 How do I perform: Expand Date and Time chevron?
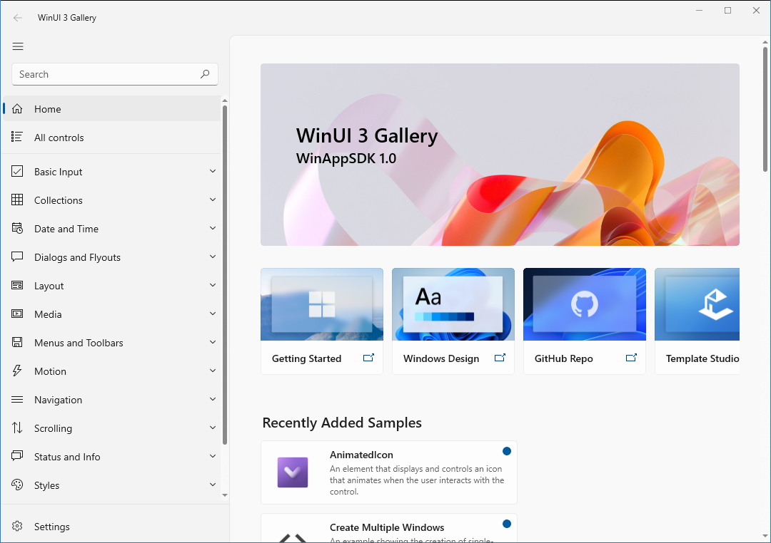click(213, 228)
